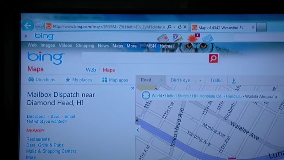Collapse the side panel with the chevron

pyautogui.click(x=138, y=130)
